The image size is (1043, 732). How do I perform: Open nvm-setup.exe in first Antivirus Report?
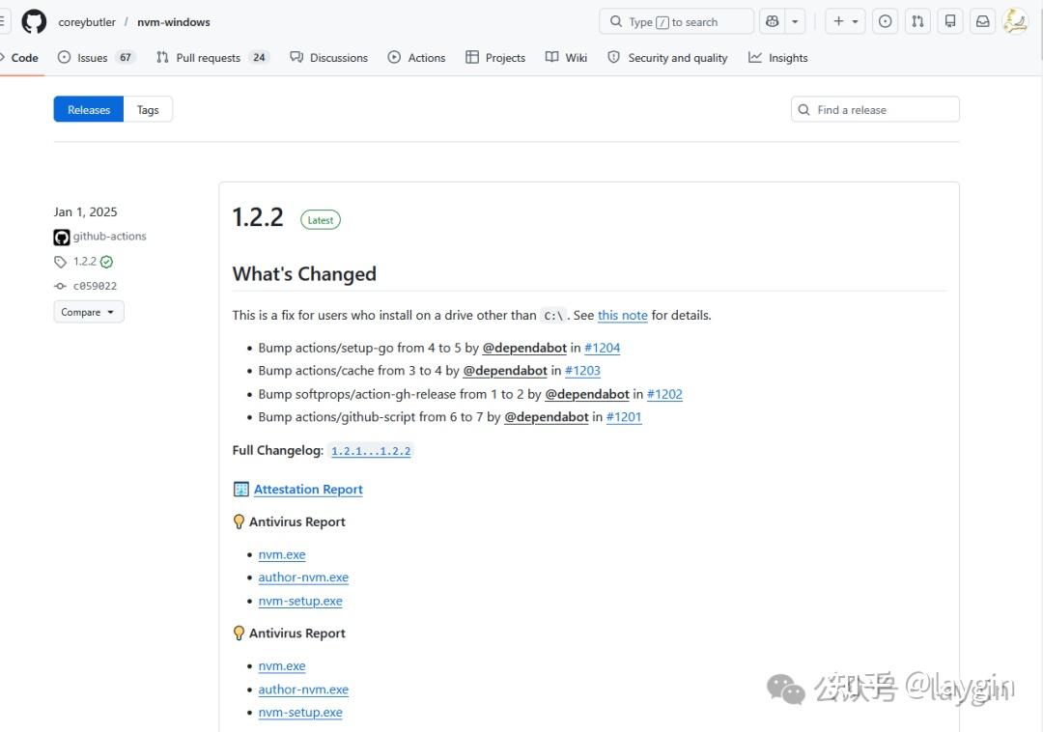click(x=300, y=601)
